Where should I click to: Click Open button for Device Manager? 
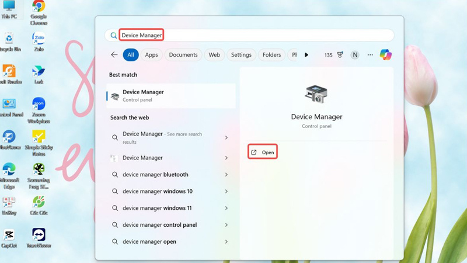262,152
